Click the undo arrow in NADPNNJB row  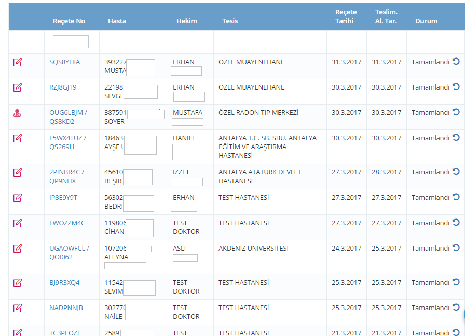point(456,308)
